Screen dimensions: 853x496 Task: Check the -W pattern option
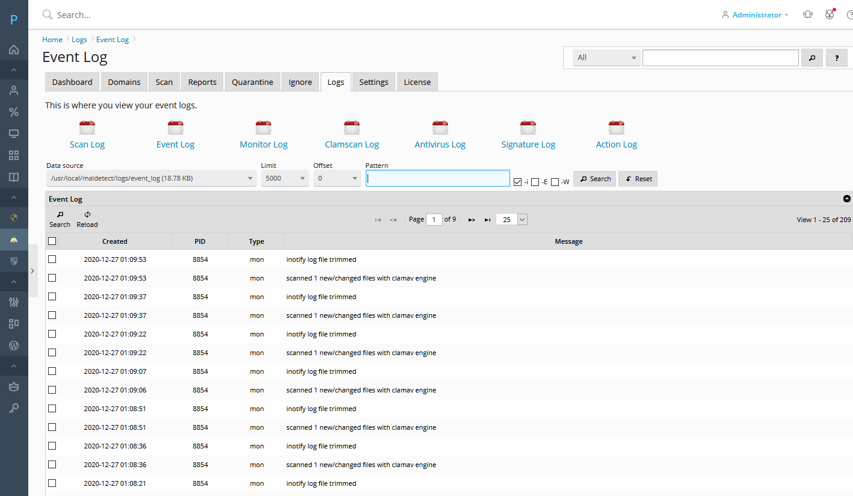[x=555, y=182]
